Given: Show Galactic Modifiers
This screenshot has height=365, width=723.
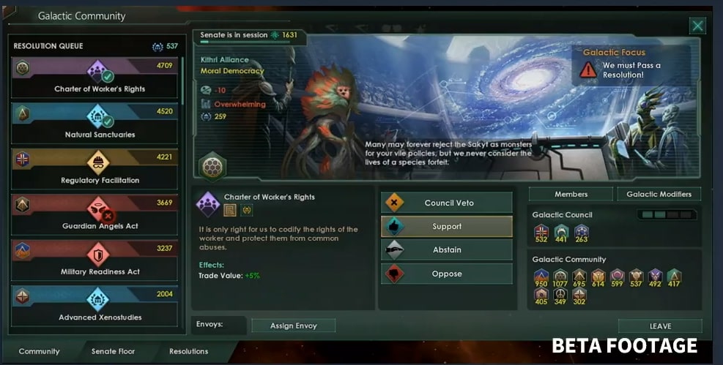Looking at the screenshot, I should click(659, 195).
